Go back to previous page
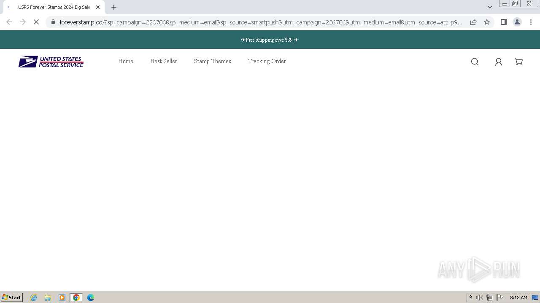 [x=9, y=22]
